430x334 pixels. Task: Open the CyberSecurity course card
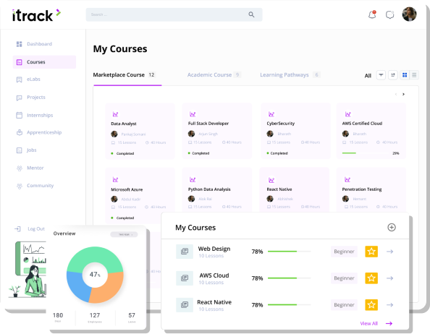point(295,131)
